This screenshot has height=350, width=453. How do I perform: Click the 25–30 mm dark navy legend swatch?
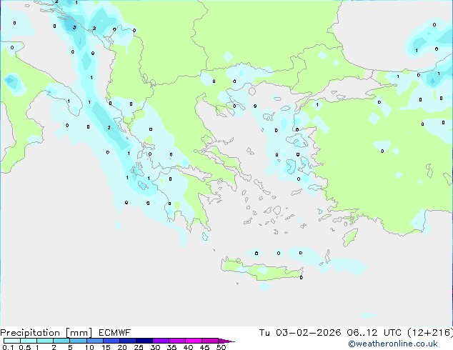coord(144,341)
